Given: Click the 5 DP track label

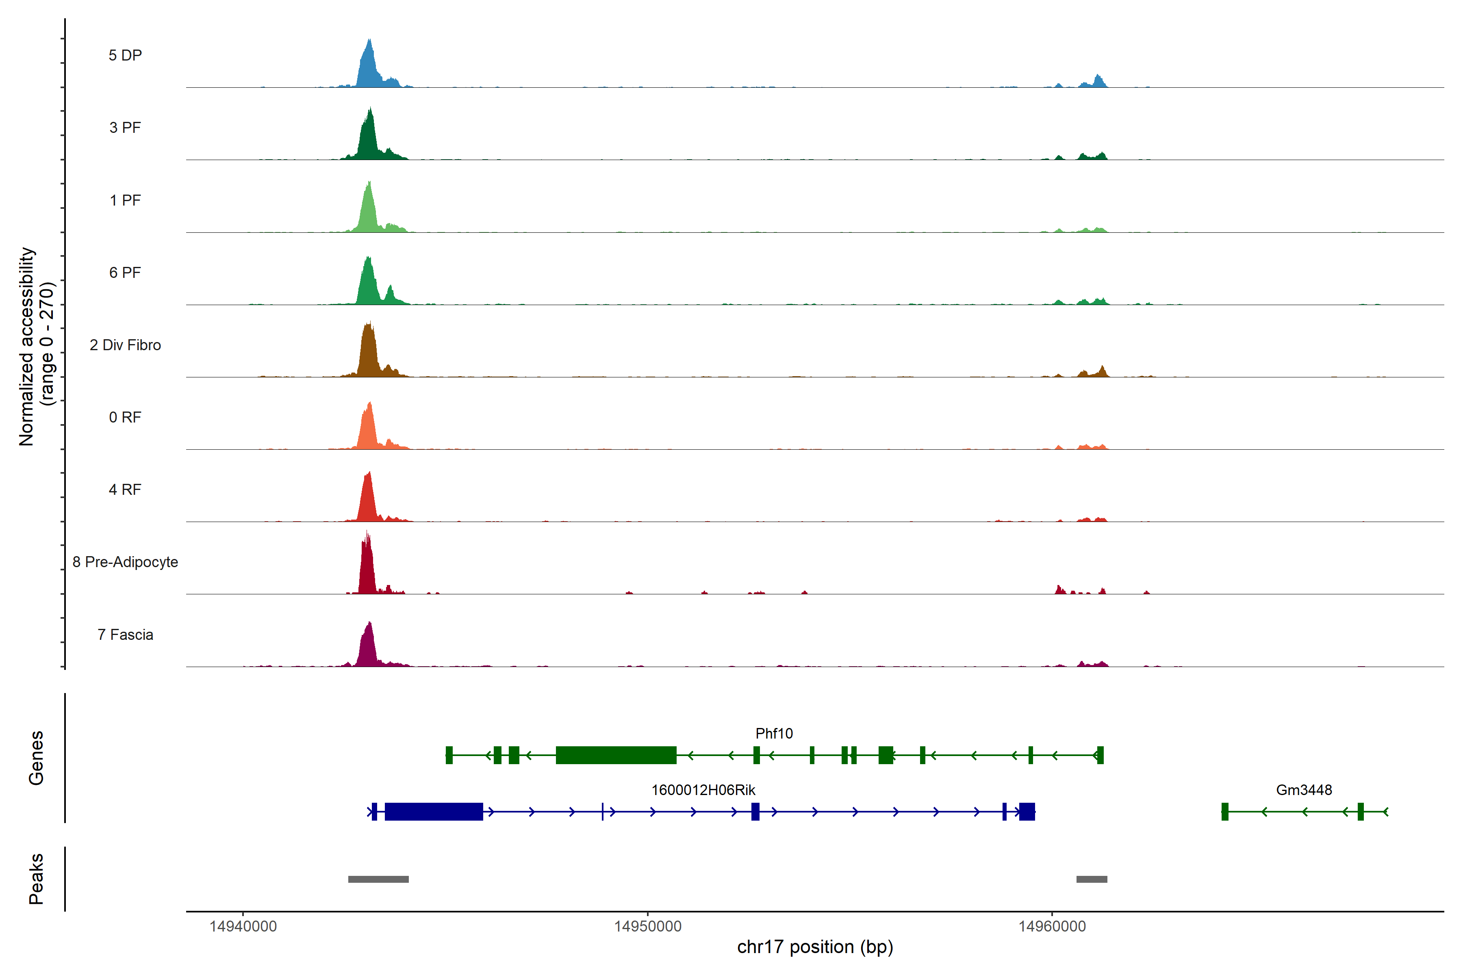Looking at the screenshot, I should coord(125,55).
